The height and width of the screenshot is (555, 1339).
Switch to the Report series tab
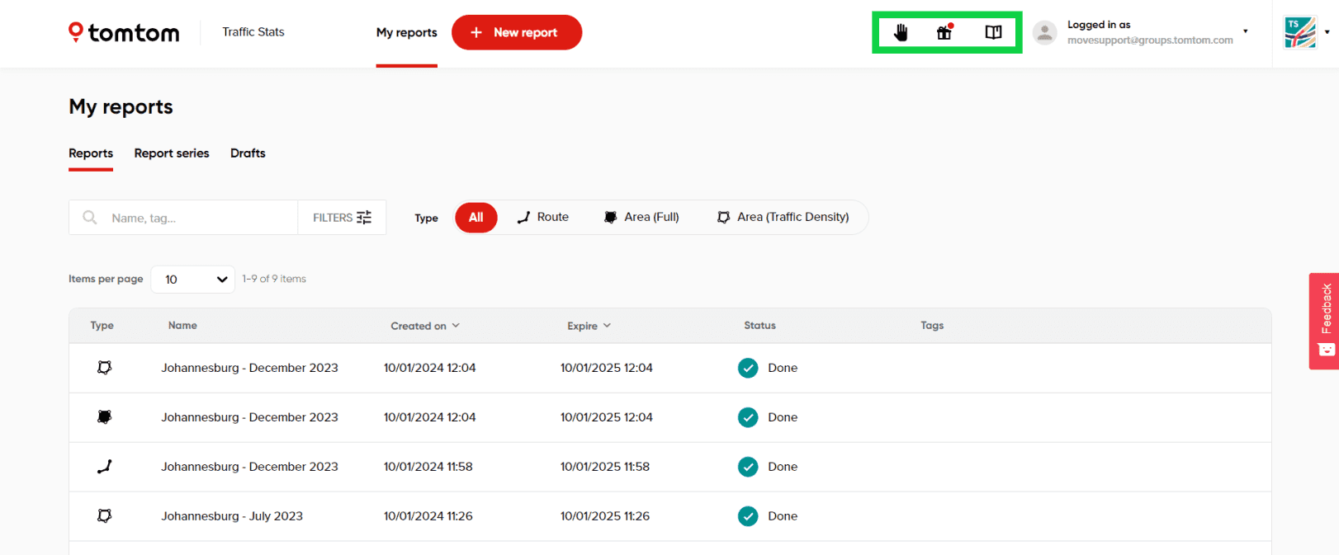172,153
